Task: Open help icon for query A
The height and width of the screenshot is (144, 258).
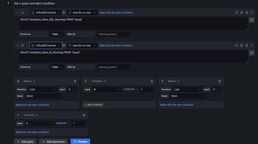Action: 236,13
